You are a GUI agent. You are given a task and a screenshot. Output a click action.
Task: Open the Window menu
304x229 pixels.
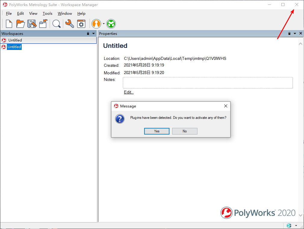[65, 13]
